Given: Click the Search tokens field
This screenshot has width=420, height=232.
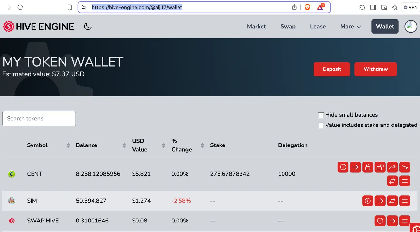Looking at the screenshot, I should tap(39, 119).
